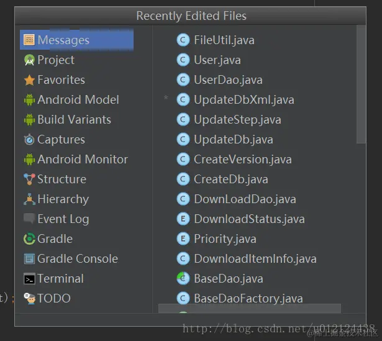Screen dimensions: 382x341
Task: Click the class icon beside UpdateDbXml.java
Action: coord(183,99)
